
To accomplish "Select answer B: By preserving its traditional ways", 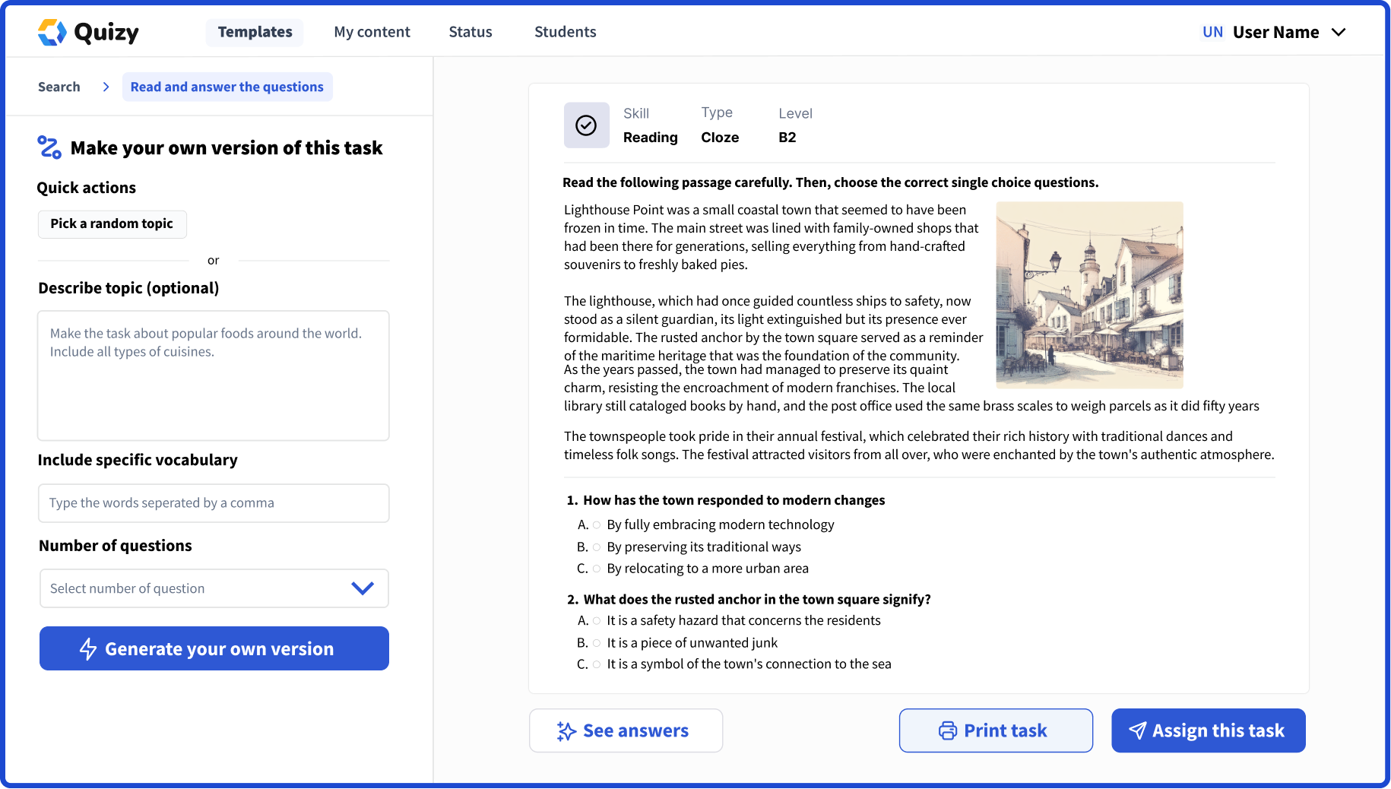I will point(597,547).
